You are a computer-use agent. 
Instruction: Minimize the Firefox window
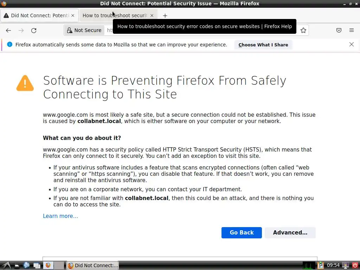345,4
